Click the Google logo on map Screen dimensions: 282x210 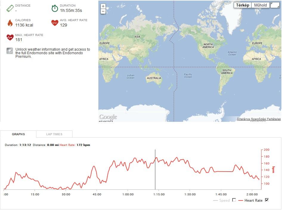point(108,117)
